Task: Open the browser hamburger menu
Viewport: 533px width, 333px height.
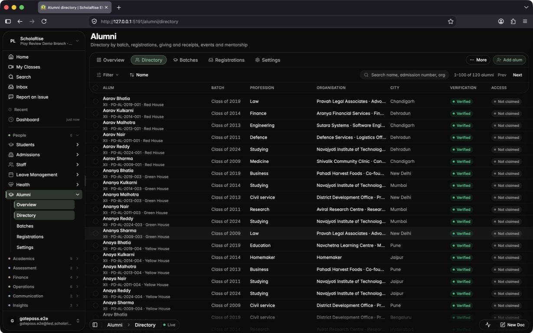Action: pyautogui.click(x=525, y=21)
